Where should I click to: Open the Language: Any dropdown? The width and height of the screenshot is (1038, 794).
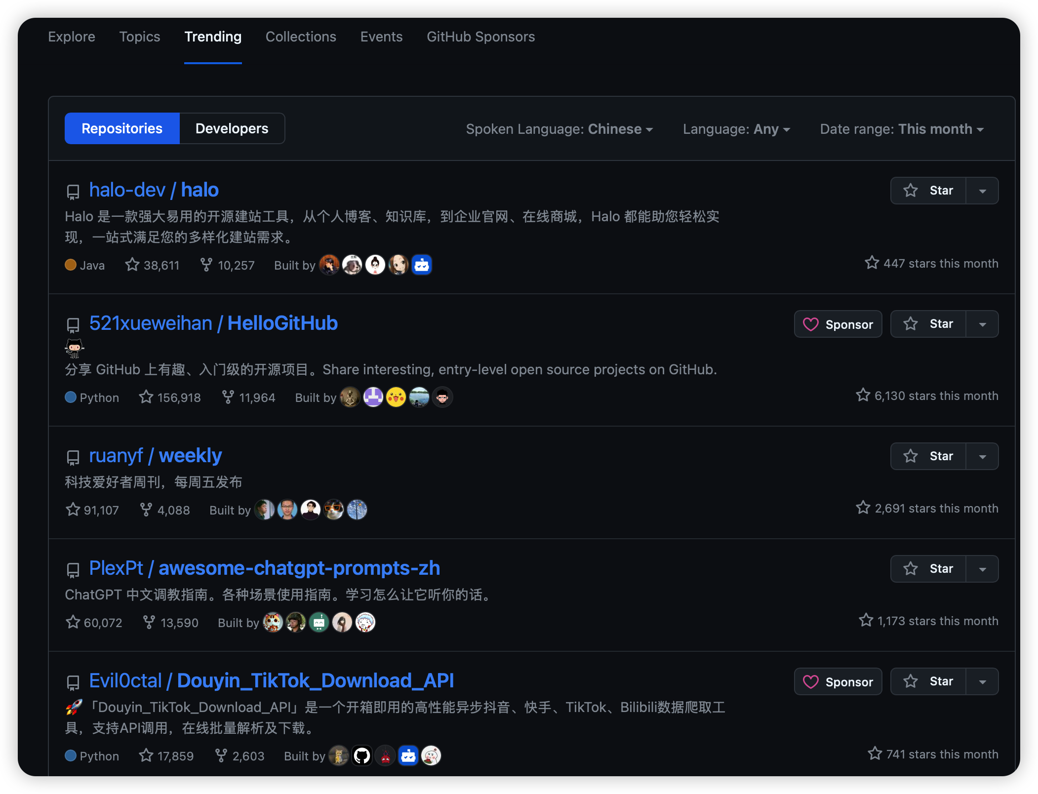(x=736, y=129)
